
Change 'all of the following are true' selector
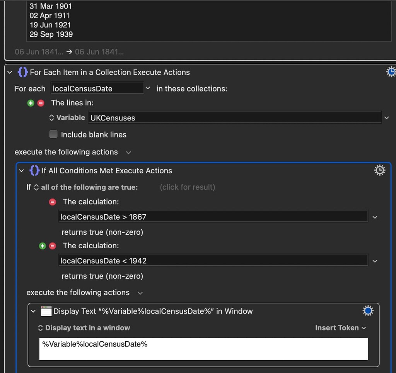coord(86,187)
